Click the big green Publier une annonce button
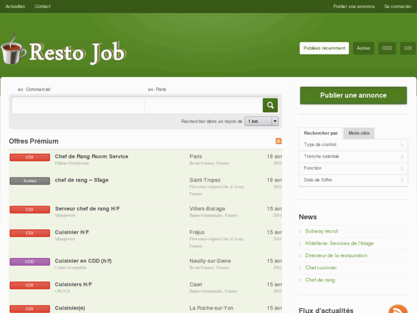The height and width of the screenshot is (313, 417). (x=353, y=95)
